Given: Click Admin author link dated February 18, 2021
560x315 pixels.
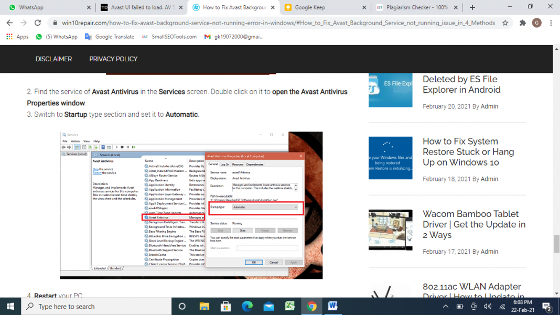Looking at the screenshot, I should point(489,179).
